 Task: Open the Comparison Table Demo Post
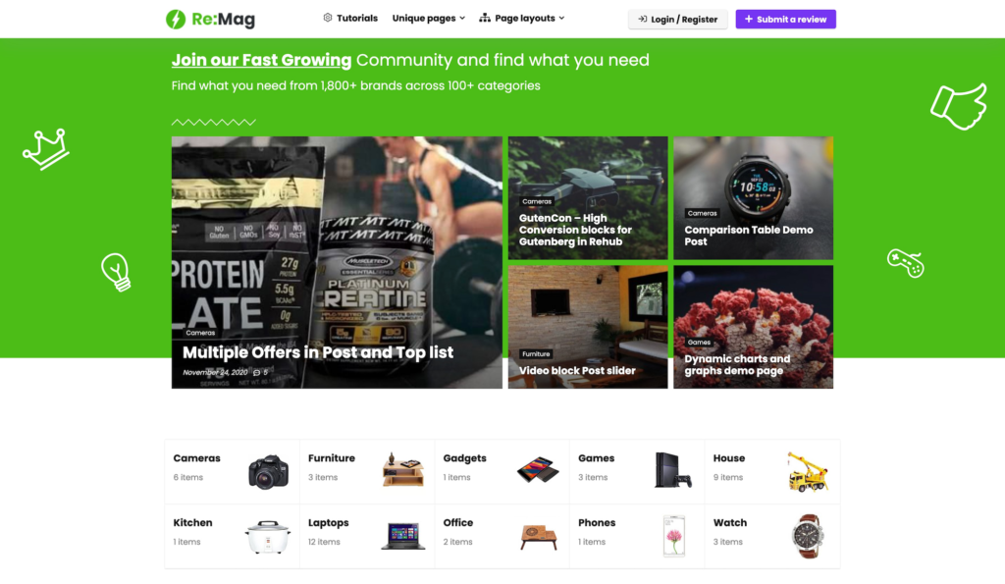(749, 236)
